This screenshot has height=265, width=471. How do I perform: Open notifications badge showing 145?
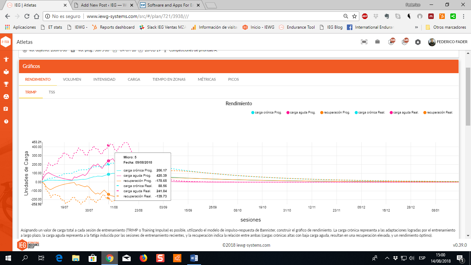[405, 41]
